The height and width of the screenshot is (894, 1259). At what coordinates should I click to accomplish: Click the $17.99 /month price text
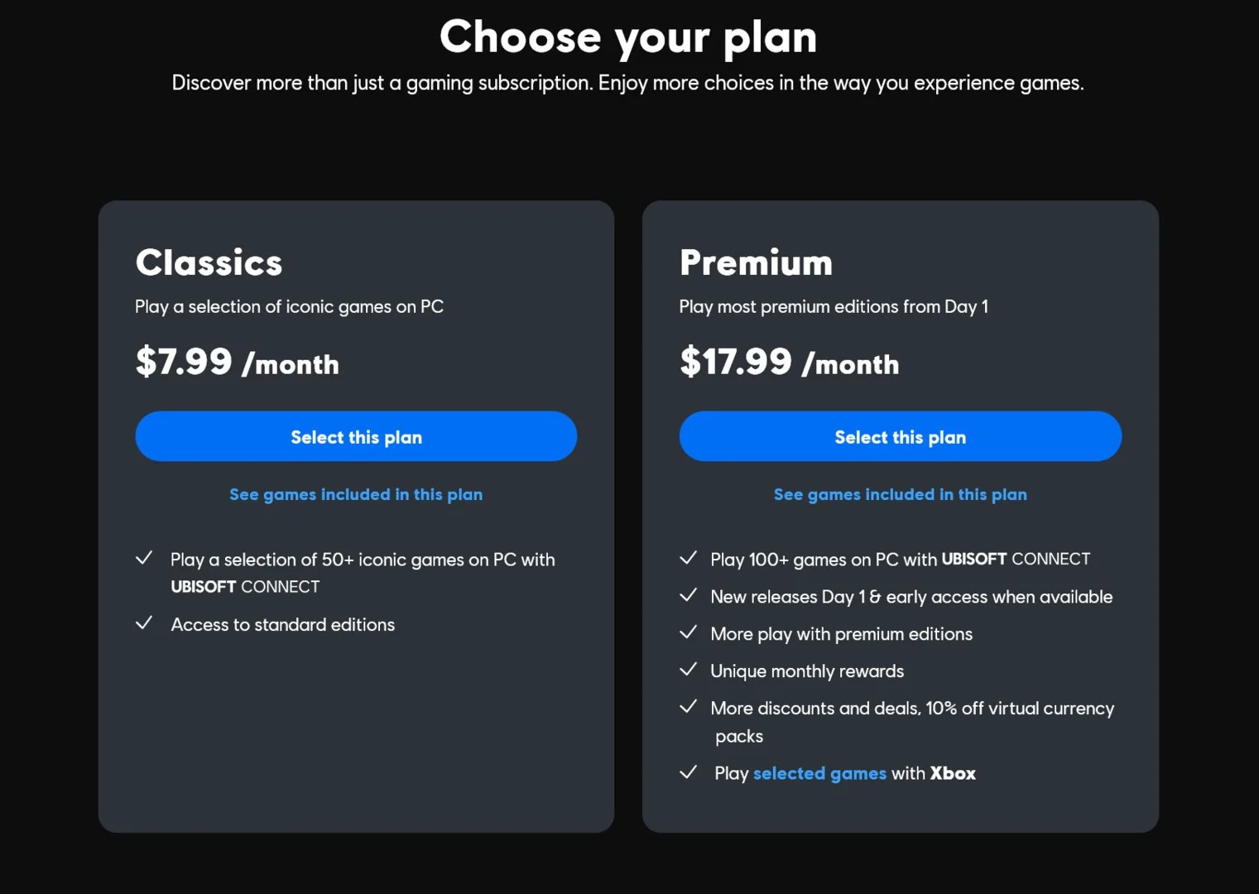[790, 362]
